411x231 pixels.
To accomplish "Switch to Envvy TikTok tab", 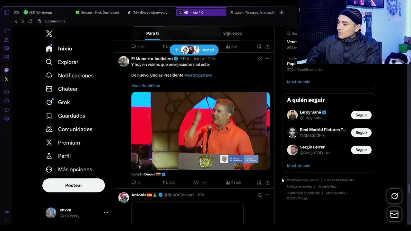I will tap(148, 13).
